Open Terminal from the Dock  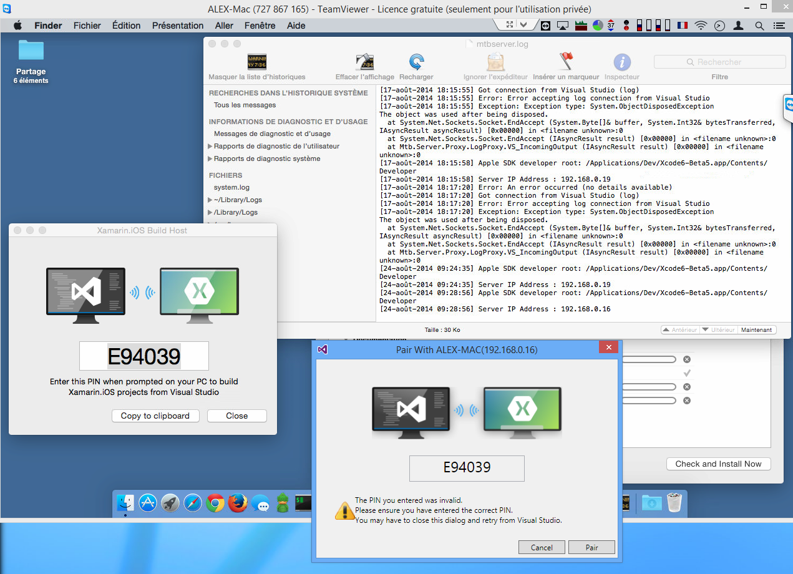click(x=303, y=503)
